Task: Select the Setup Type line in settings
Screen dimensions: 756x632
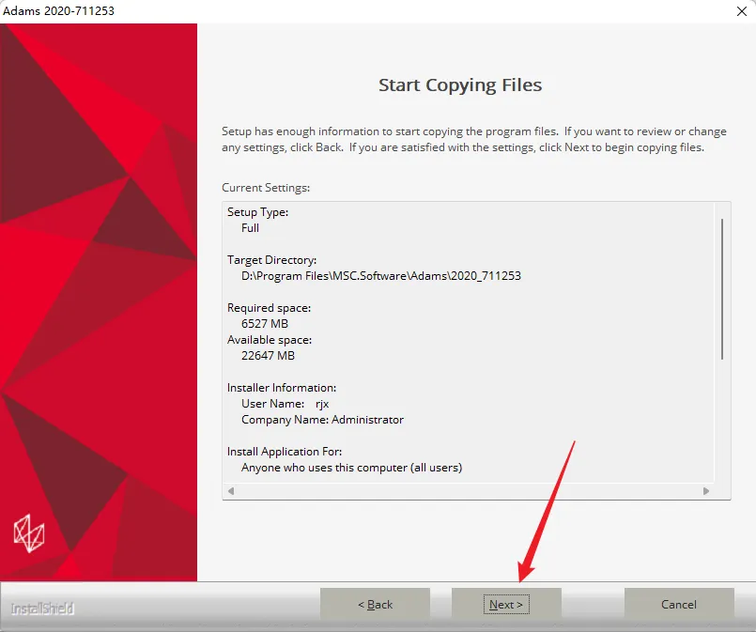Action: coord(257,212)
